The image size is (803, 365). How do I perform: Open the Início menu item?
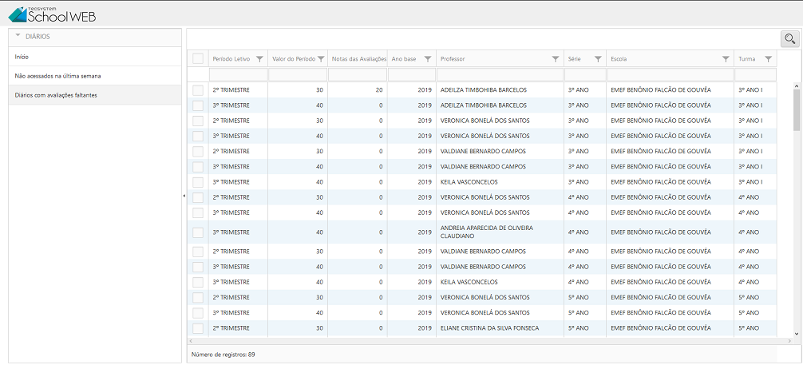[22, 57]
